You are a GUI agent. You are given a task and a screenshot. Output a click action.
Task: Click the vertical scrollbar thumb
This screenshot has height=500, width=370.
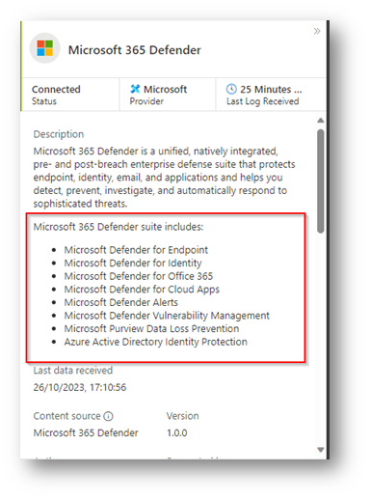(320, 181)
